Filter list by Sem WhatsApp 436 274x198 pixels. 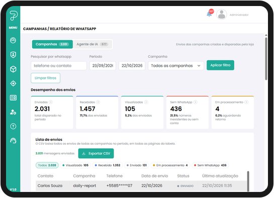pos(210,165)
